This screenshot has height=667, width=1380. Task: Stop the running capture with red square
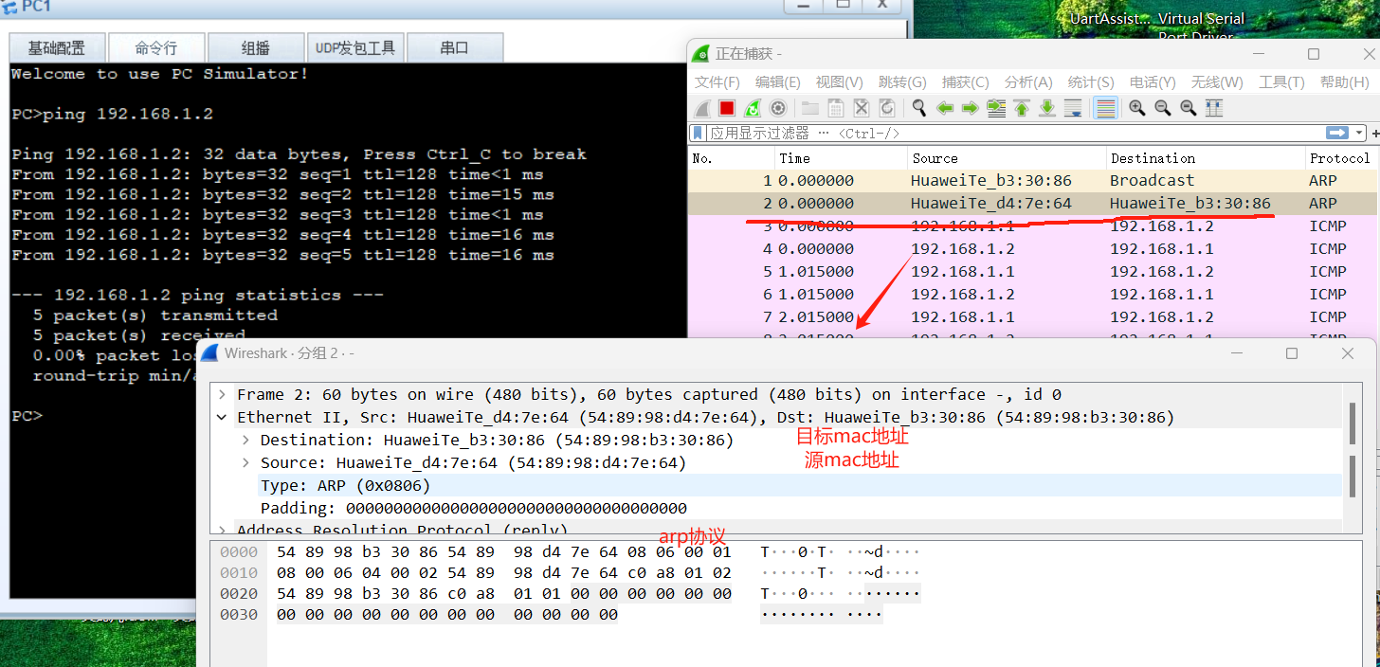tap(727, 108)
